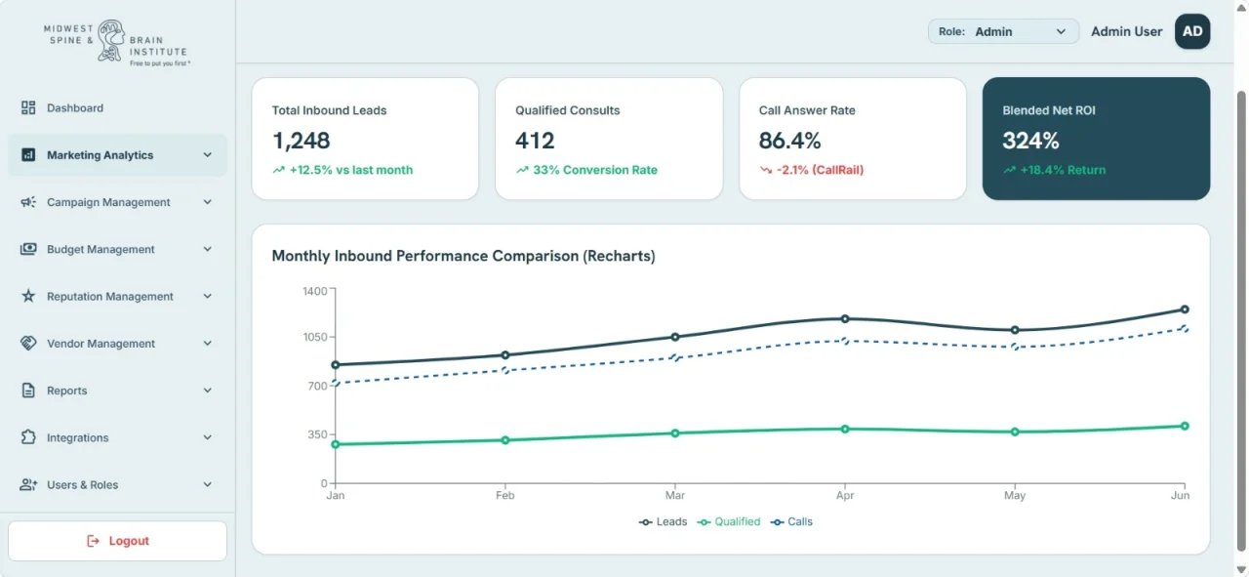Log out using the Logout button
The width and height of the screenshot is (1249, 577).
click(117, 541)
